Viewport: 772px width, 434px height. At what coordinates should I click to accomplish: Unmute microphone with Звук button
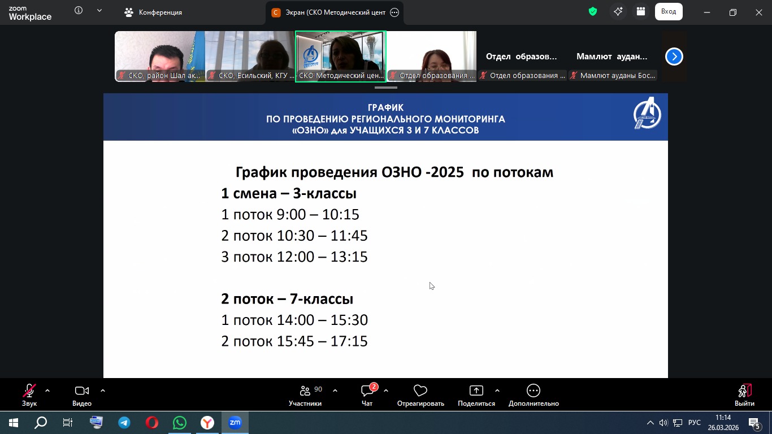(x=29, y=394)
